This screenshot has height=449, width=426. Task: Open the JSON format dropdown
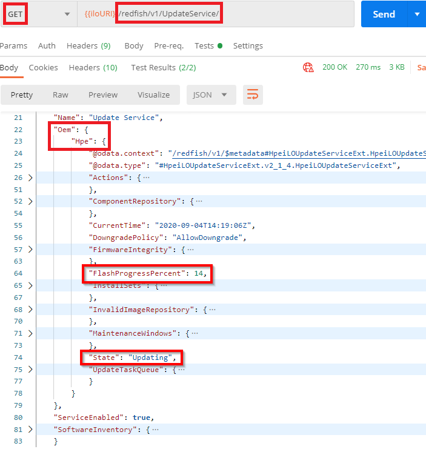pyautogui.click(x=210, y=95)
